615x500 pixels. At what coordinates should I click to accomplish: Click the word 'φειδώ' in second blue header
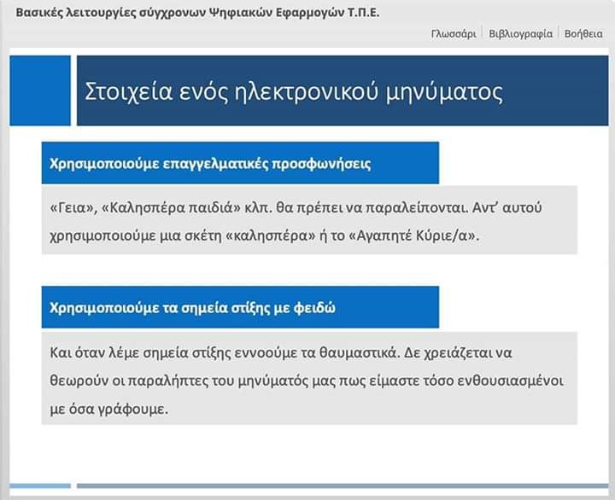coord(316,308)
